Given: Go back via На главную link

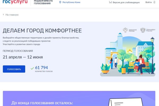Looking at the screenshot, I should 12,15.
